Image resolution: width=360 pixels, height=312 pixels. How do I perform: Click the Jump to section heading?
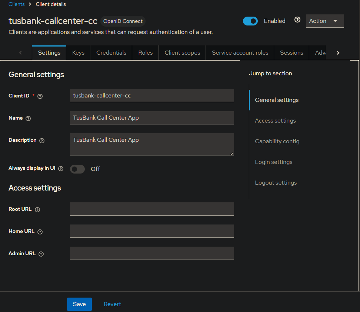270,73
